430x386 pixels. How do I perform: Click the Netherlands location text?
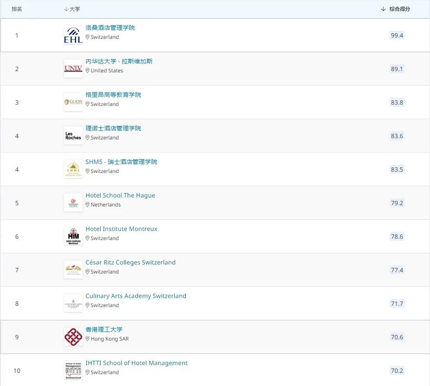point(106,205)
